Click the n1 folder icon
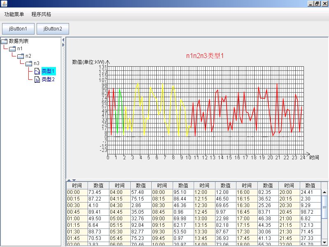Viewport: 329px width, 247px height. (x=12, y=49)
